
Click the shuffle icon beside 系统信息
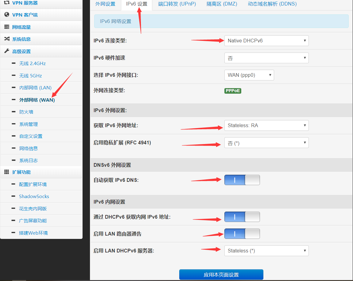7,39
